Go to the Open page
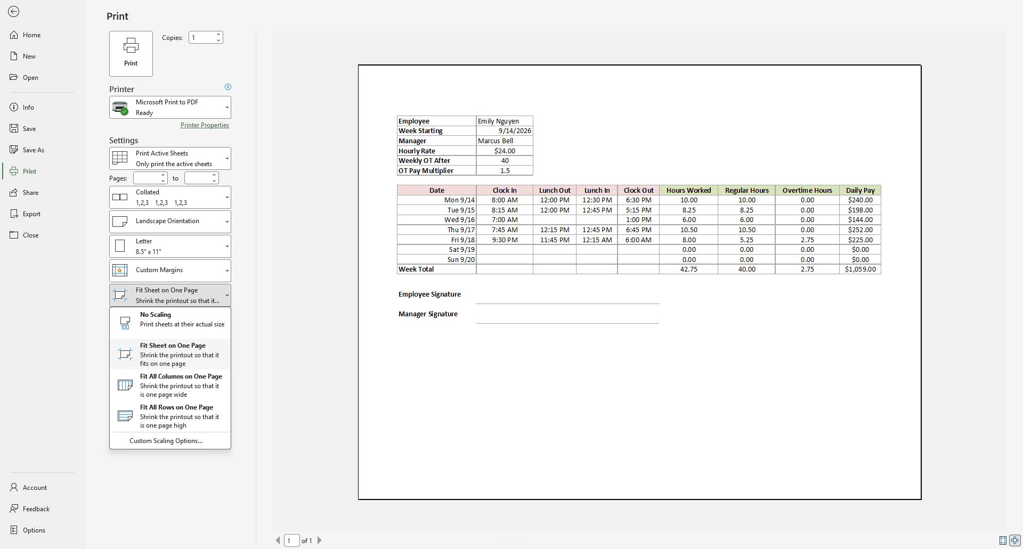1023x549 pixels. pyautogui.click(x=43, y=78)
